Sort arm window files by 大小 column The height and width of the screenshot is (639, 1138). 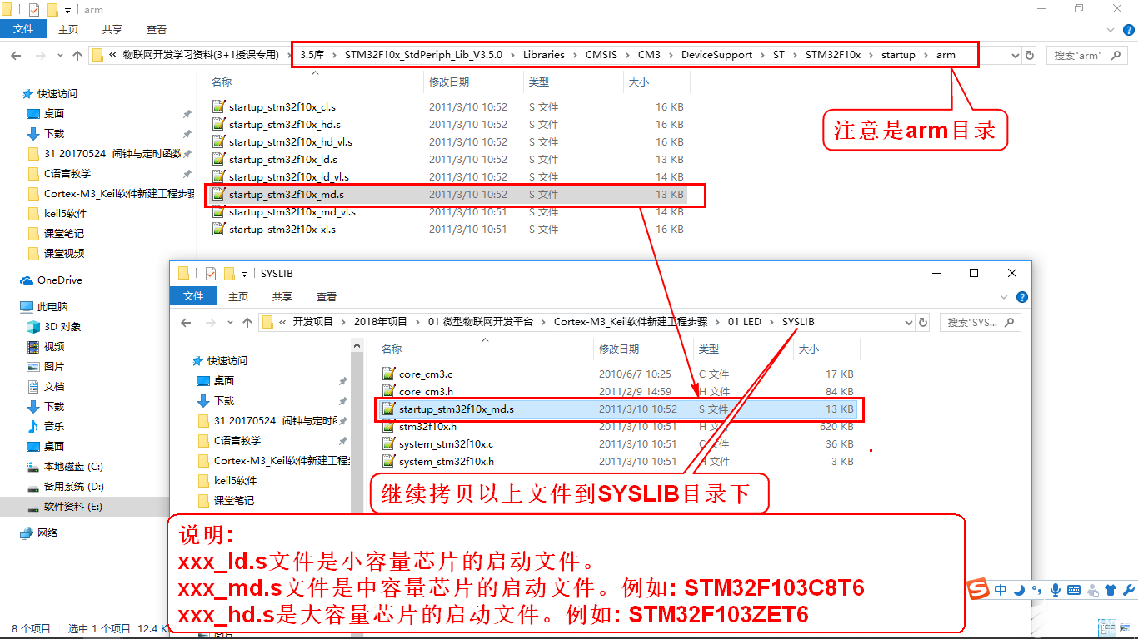656,82
